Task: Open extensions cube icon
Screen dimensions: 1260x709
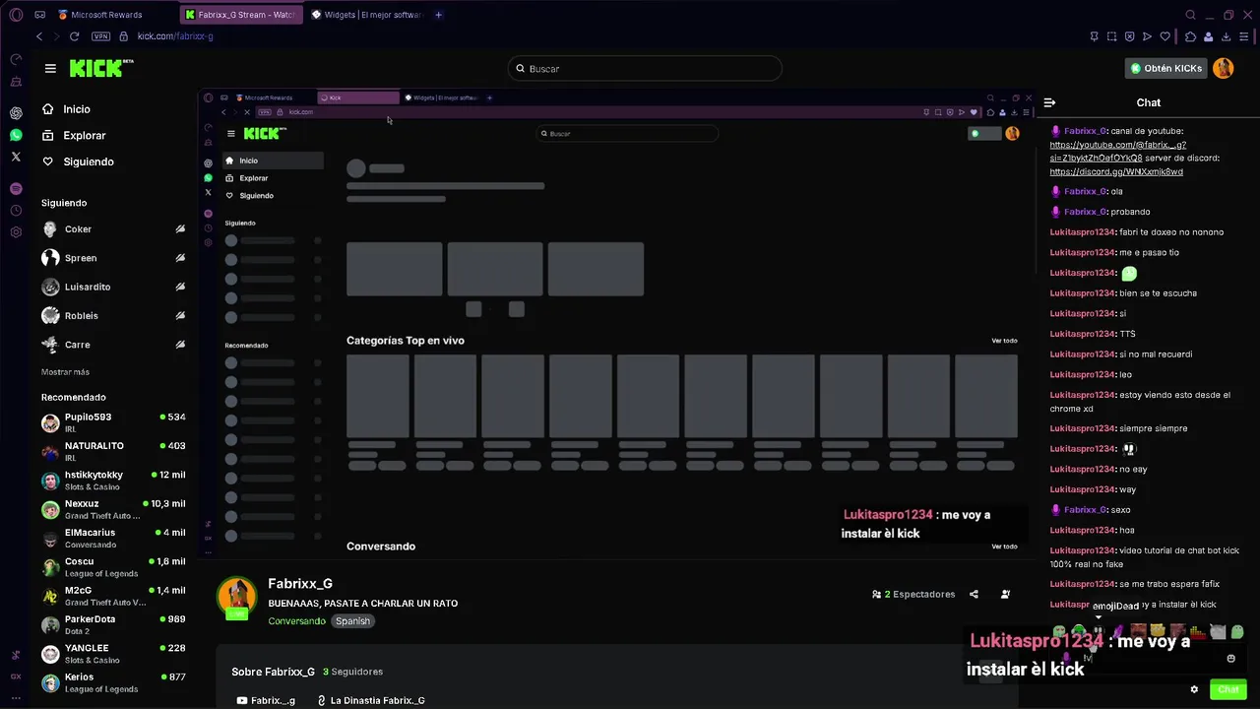Action: click(x=1190, y=36)
